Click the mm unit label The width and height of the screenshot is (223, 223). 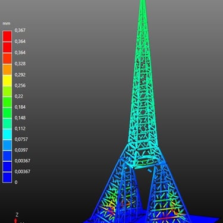[7, 24]
